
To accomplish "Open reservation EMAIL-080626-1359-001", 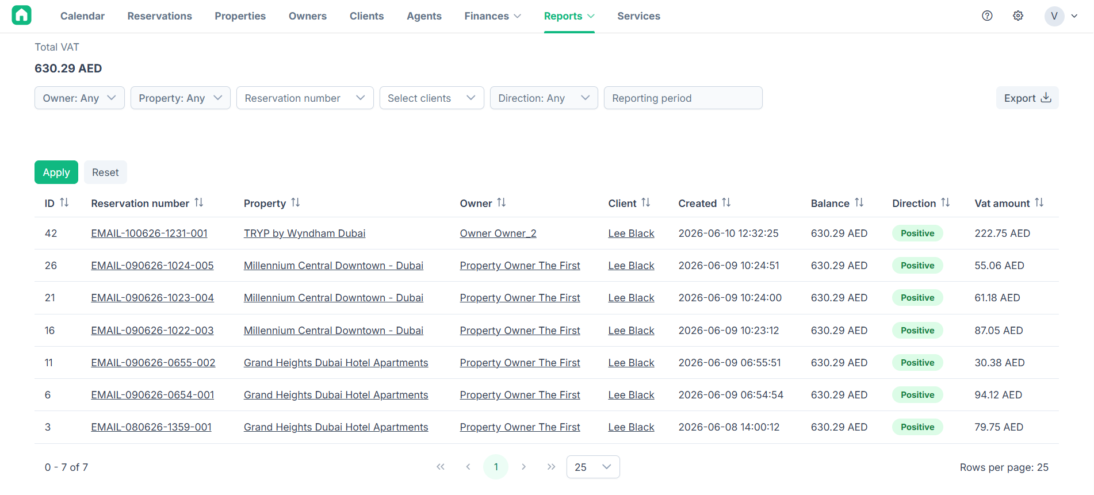I will coord(151,427).
